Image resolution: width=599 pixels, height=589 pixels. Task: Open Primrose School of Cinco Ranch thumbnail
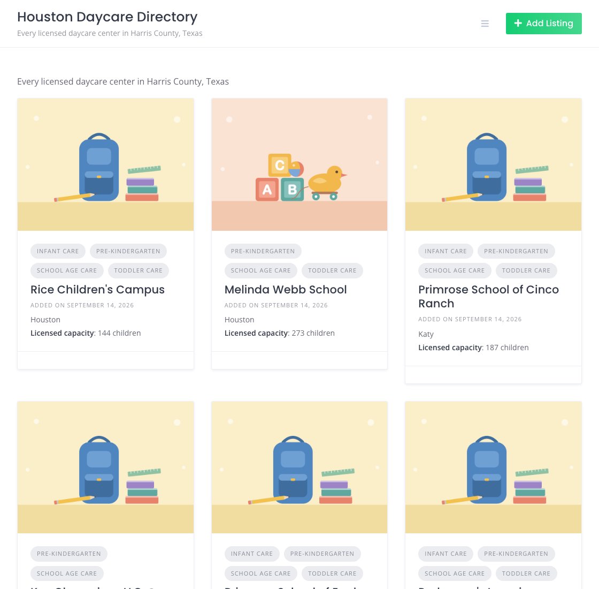[x=493, y=164]
